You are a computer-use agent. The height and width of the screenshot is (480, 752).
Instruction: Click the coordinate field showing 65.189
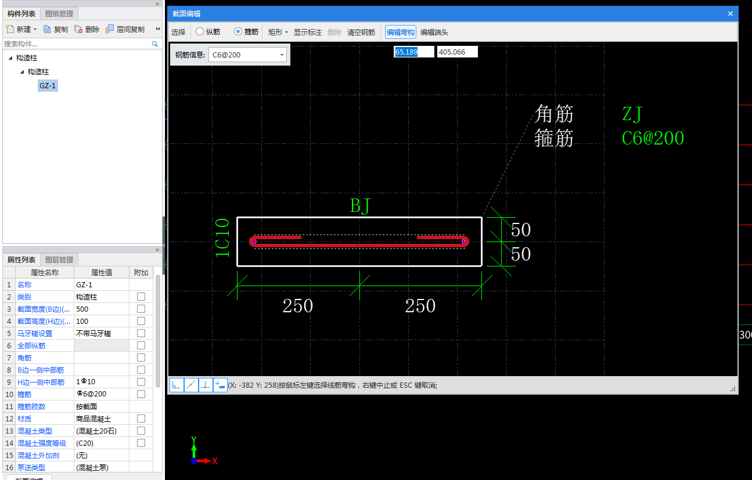point(414,52)
